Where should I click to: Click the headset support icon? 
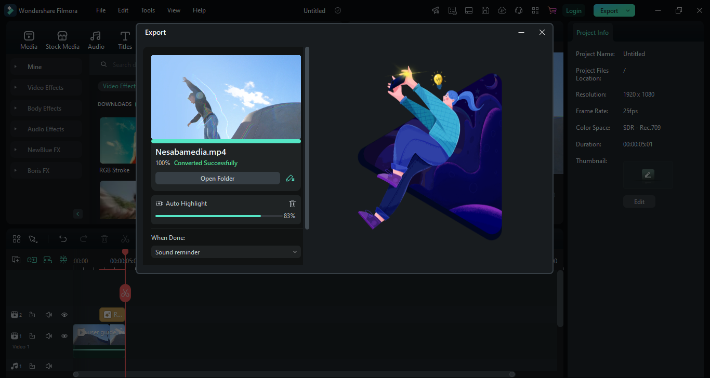[x=518, y=10]
